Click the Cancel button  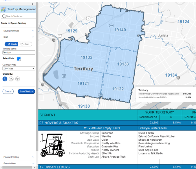(8, 92)
